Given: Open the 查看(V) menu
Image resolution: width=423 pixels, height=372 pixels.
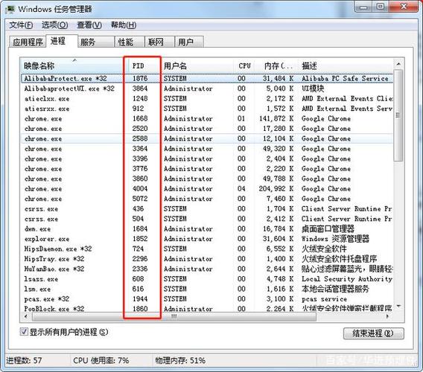Looking at the screenshot, I should [89, 25].
